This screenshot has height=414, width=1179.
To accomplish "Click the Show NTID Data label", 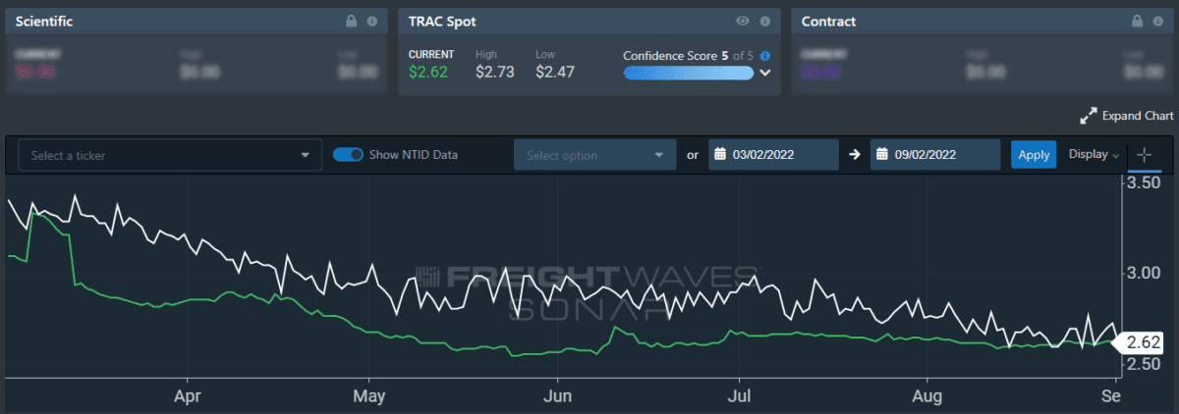I will click(x=414, y=155).
